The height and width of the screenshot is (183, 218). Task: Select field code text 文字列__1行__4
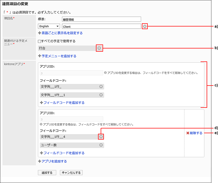(53, 137)
